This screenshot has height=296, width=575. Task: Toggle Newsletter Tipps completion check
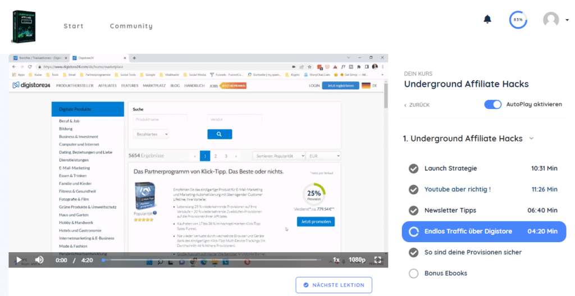tap(413, 210)
